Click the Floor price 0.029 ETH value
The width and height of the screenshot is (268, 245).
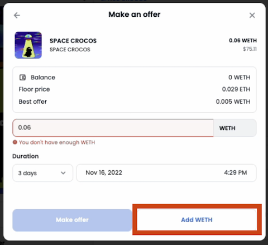coord(236,89)
